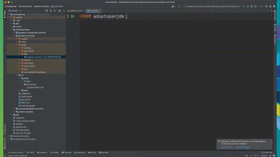Click the locate-file crosshair icon in Project panel
Image resolution: width=280 pixels, height=157 pixels.
coord(47,10)
